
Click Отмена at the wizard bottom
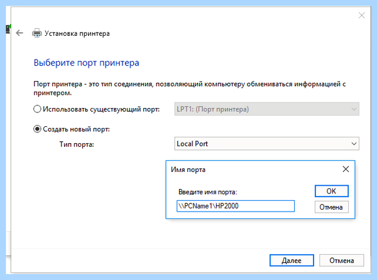(341, 261)
